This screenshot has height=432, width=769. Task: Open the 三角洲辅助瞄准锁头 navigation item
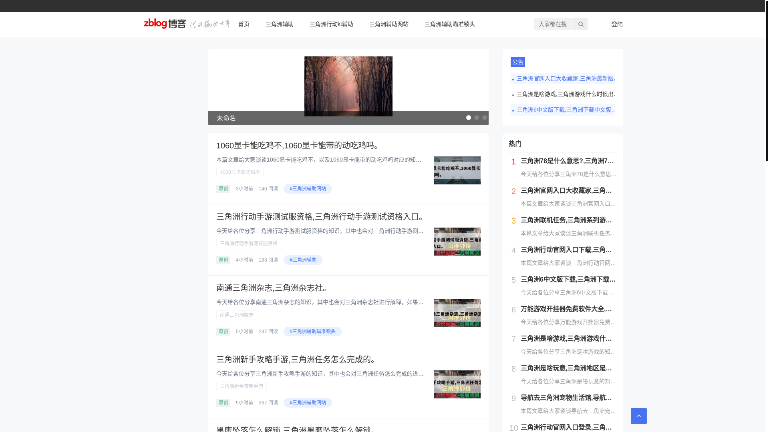(x=450, y=24)
